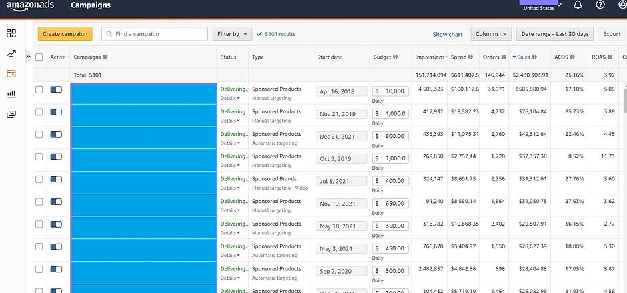Click search magnifier in Find a campaign
The image size is (627, 293).
pyautogui.click(x=109, y=34)
